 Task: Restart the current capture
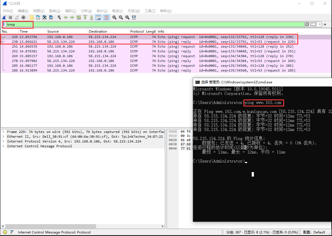click(17, 17)
